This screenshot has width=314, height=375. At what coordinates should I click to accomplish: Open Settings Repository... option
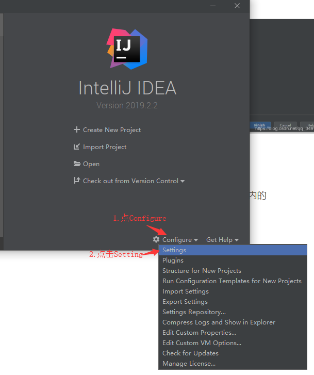[x=233, y=312]
